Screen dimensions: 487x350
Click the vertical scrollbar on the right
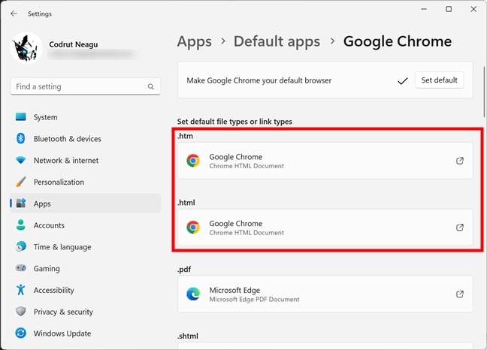click(483, 90)
